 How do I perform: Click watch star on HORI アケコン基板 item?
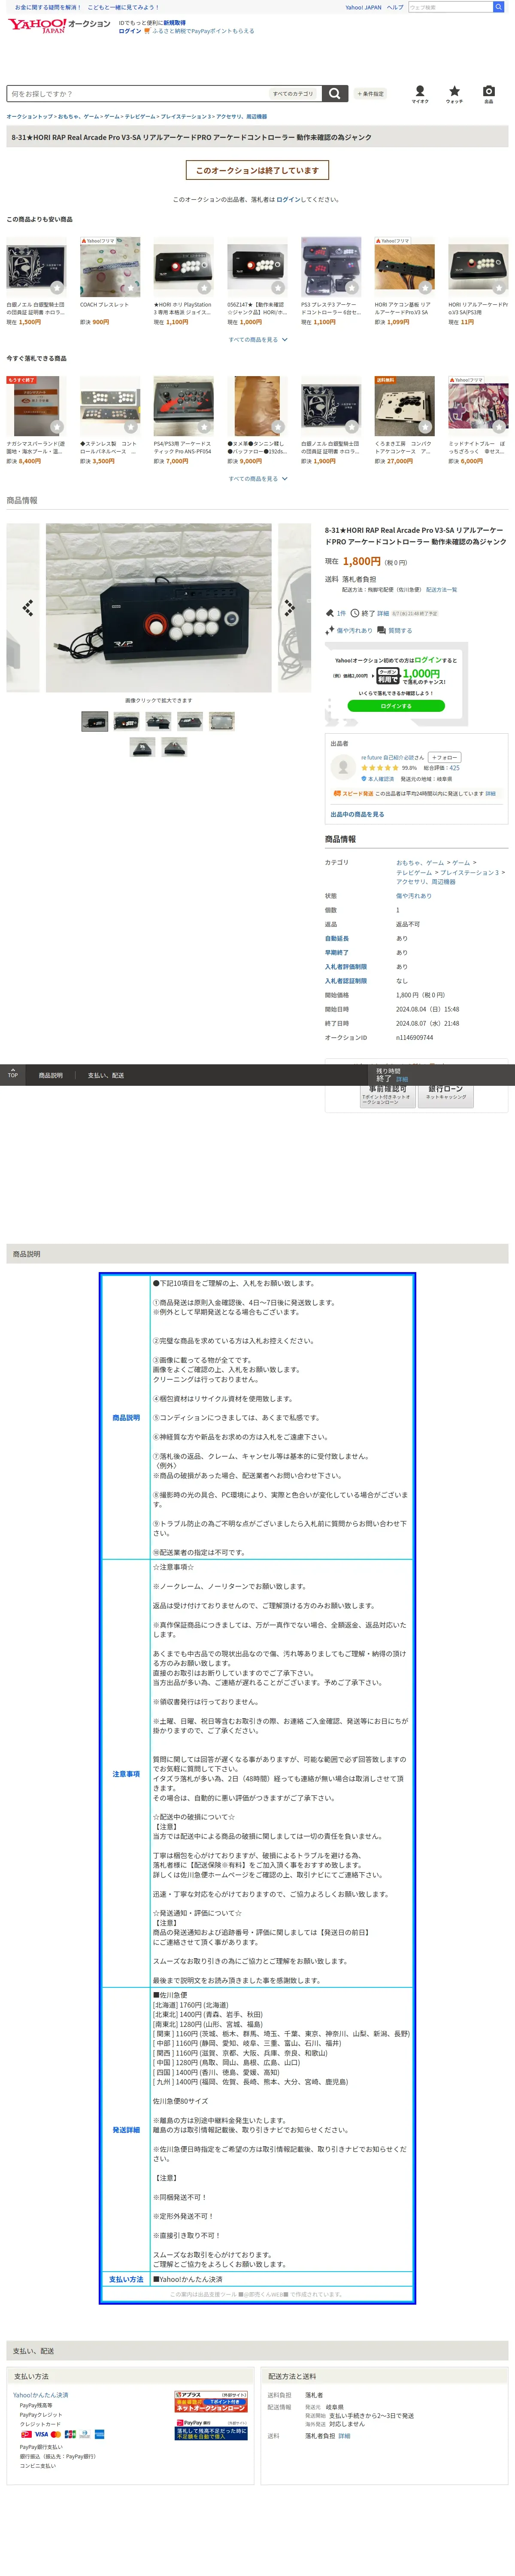tap(425, 288)
